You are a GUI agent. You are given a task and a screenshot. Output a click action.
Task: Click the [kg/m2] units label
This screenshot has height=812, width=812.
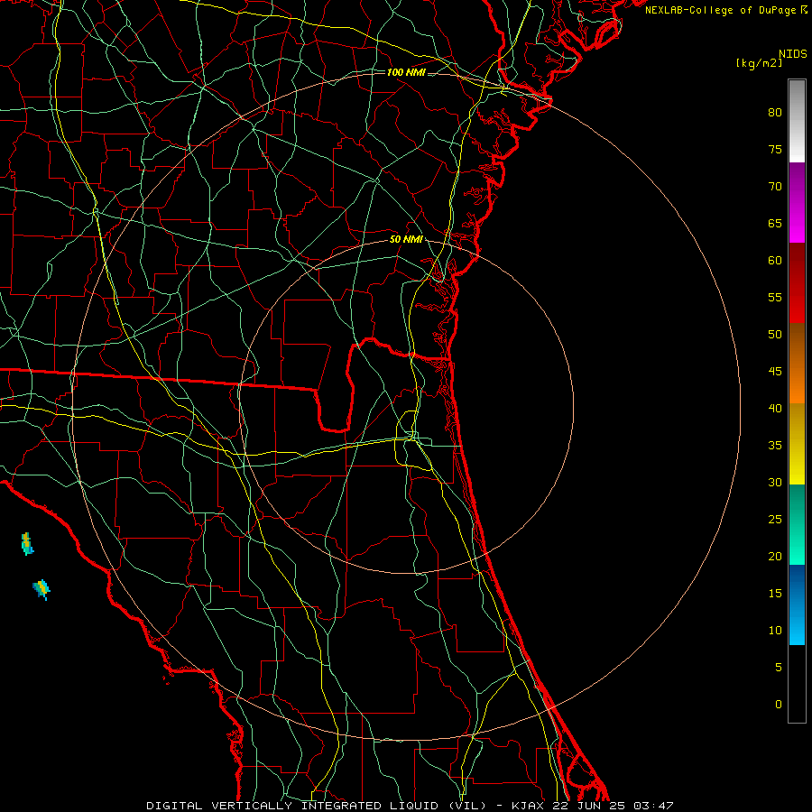tap(759, 63)
